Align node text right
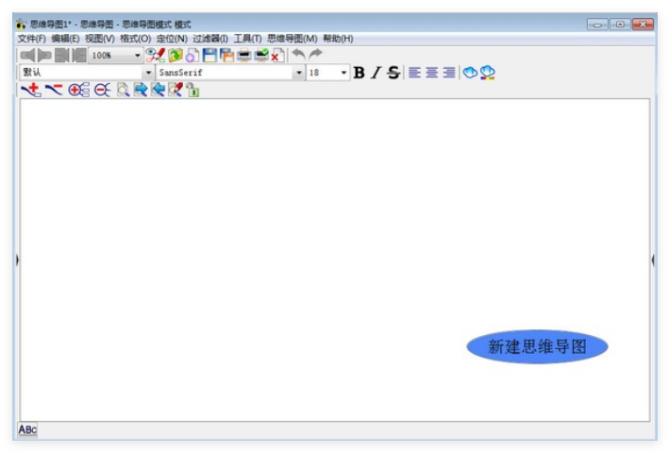The image size is (670, 453). click(x=448, y=73)
